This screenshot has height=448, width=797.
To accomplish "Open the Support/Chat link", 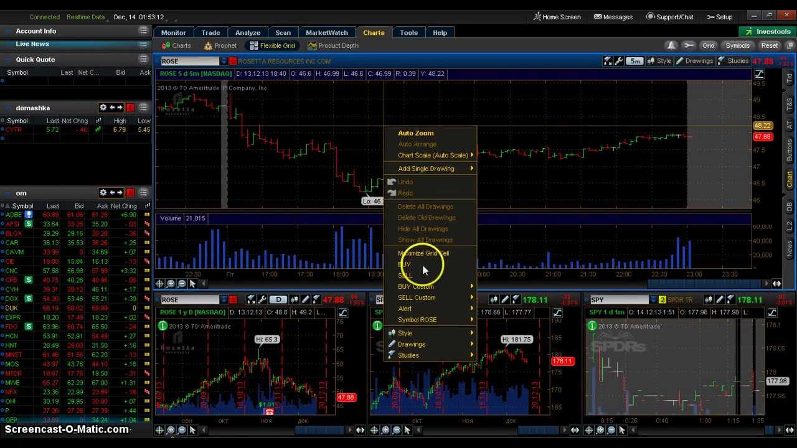I will point(669,17).
